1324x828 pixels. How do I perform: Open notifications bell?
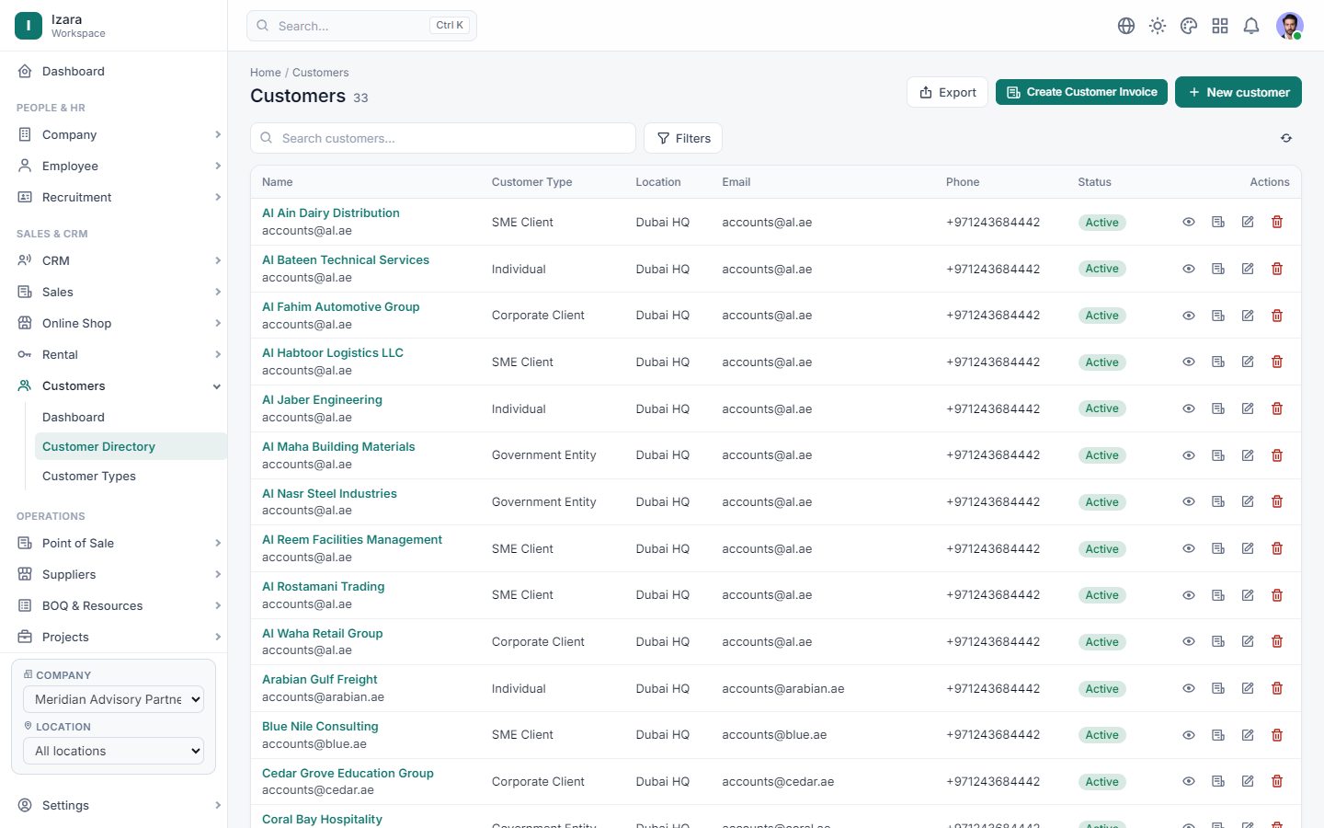(1251, 26)
